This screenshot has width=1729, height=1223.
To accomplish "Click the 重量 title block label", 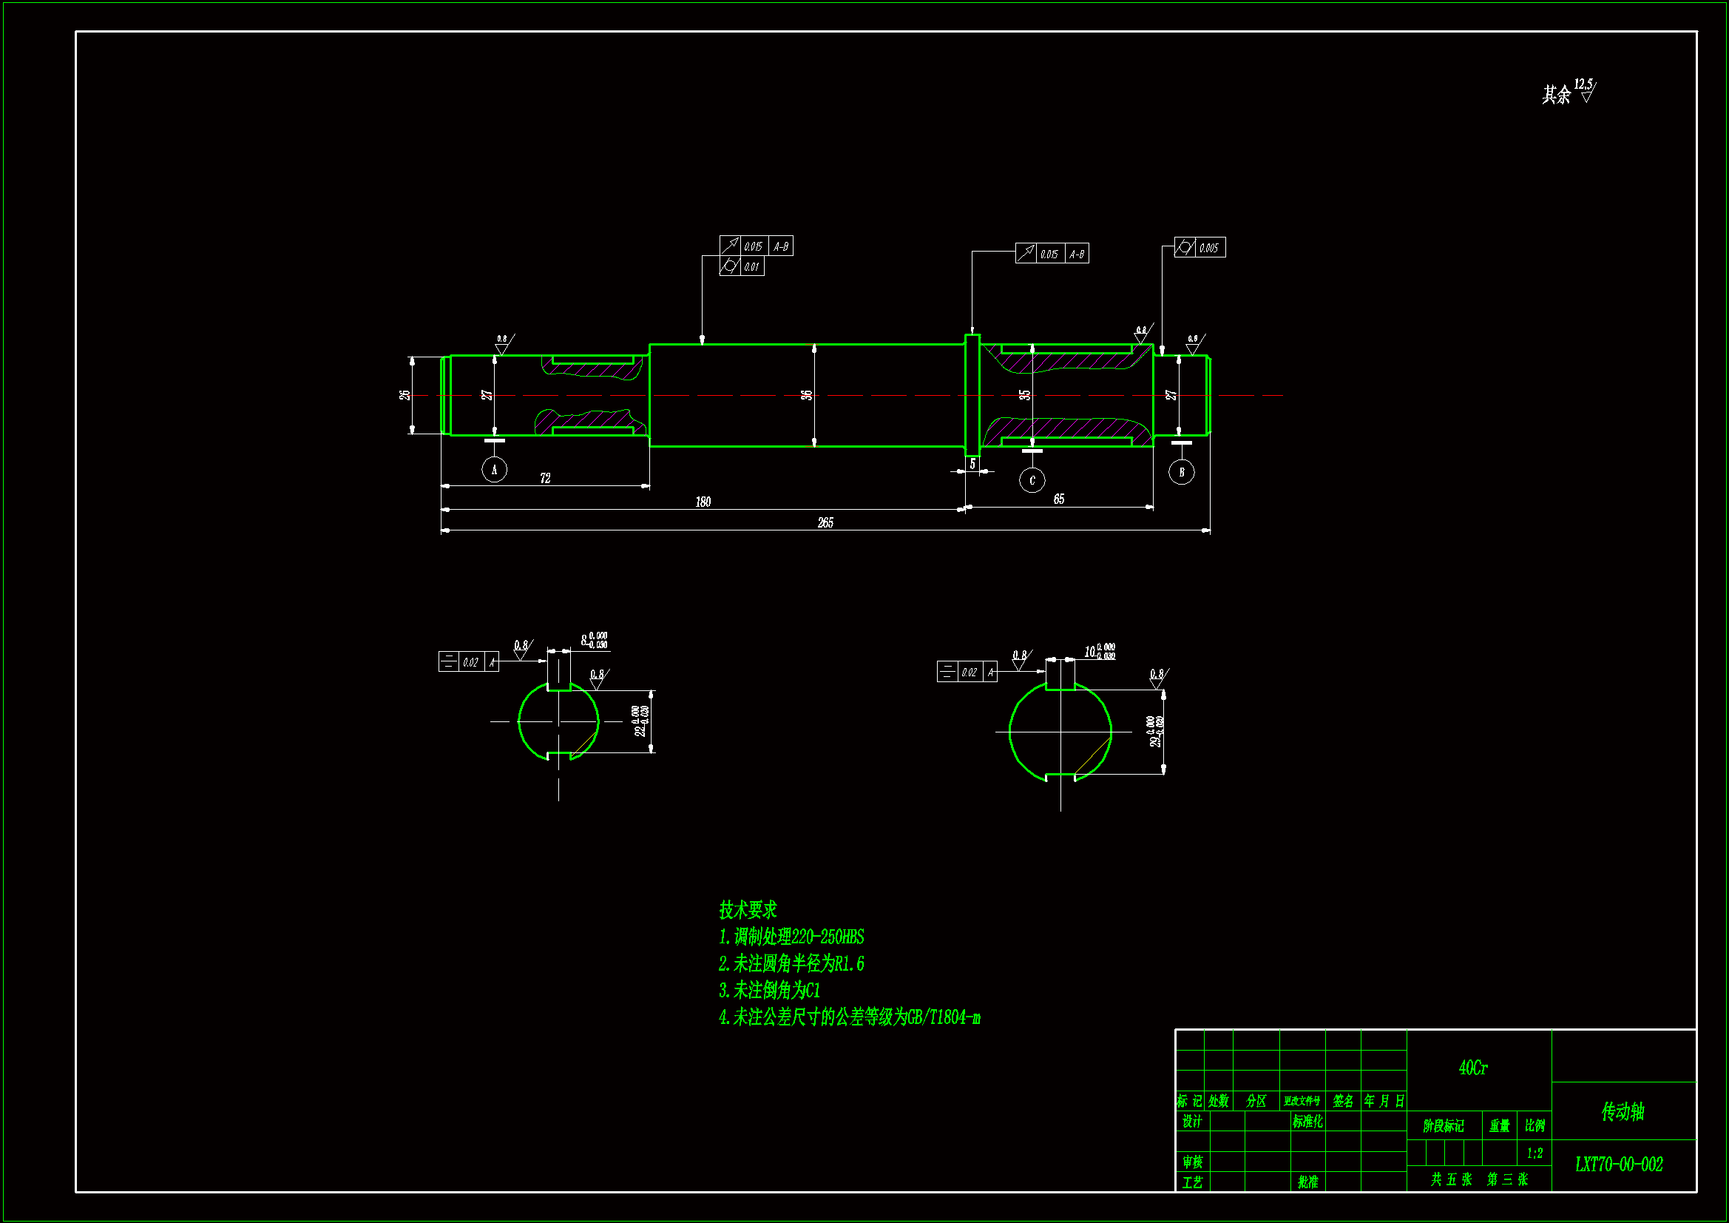I will [1499, 1126].
